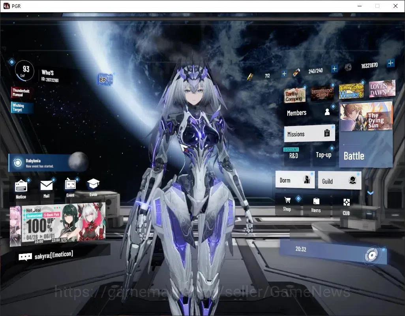Click the Members person icon
The width and height of the screenshot is (405, 316).
point(327,112)
